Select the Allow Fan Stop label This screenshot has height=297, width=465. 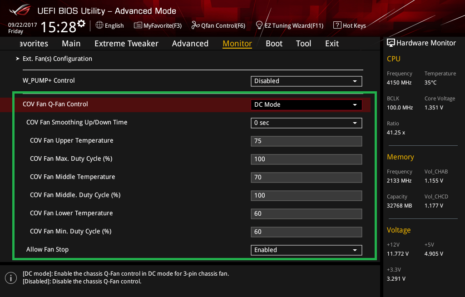click(47, 249)
